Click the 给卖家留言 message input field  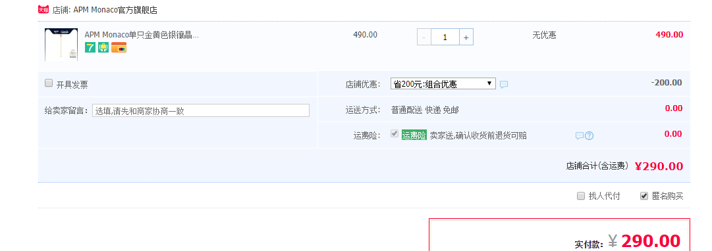pos(201,110)
